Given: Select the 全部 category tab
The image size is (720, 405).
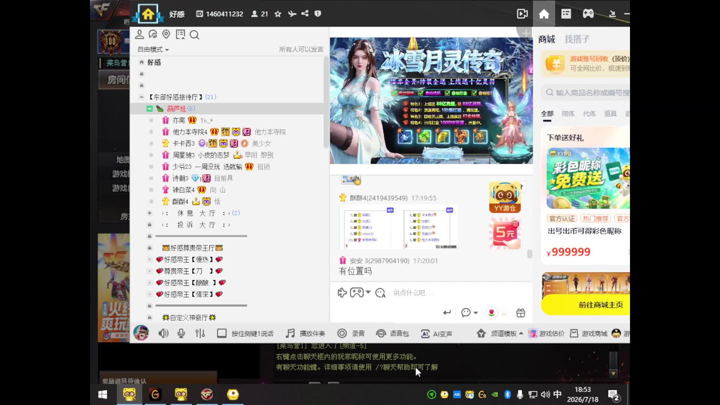Looking at the screenshot, I should pos(547,114).
